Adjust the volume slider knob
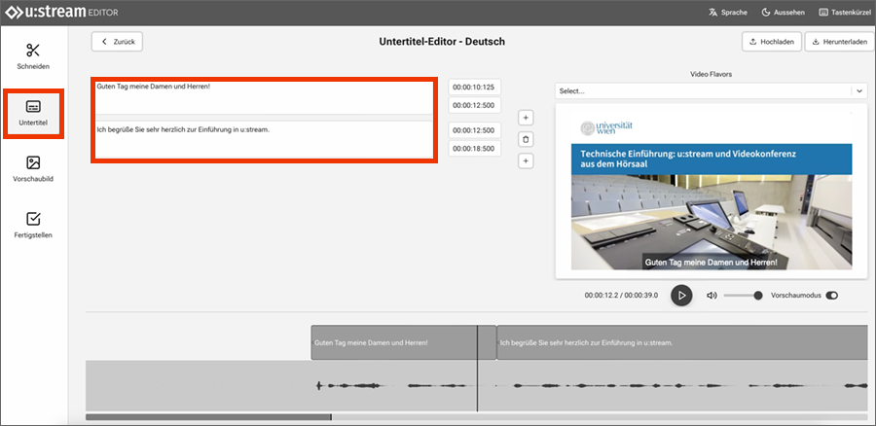 point(758,295)
